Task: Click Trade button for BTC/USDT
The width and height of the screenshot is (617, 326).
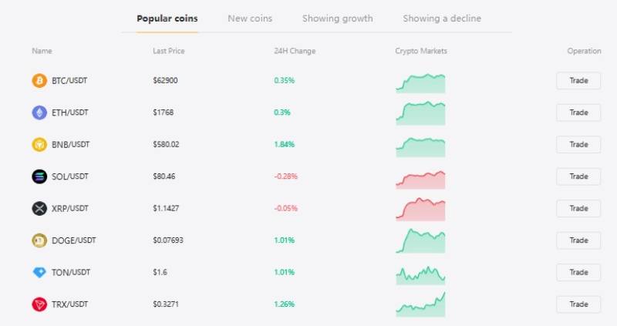Action: pos(578,81)
